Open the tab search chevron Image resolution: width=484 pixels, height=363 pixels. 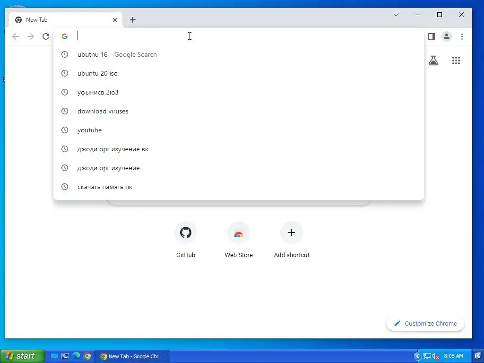tap(396, 15)
